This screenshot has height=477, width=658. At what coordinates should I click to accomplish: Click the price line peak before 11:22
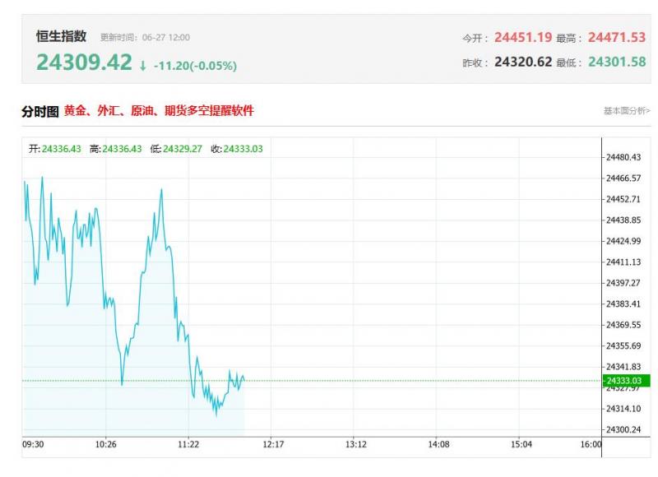[161, 190]
